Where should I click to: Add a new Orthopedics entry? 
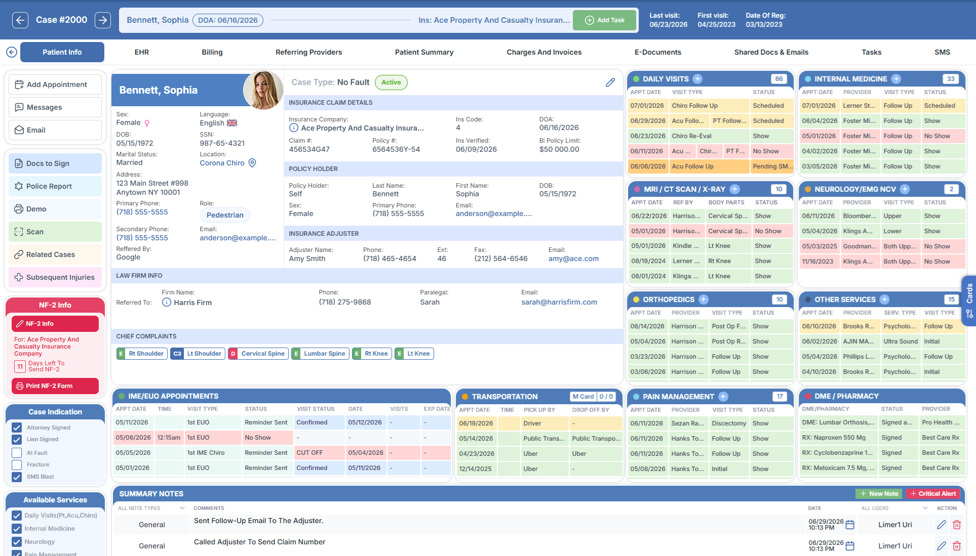pyautogui.click(x=704, y=300)
